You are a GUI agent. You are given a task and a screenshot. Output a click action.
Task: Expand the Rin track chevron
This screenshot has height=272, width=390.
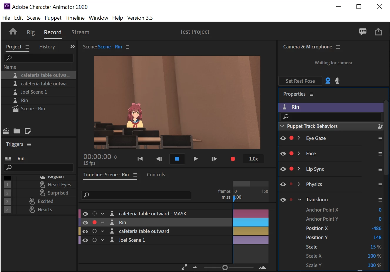(x=103, y=222)
